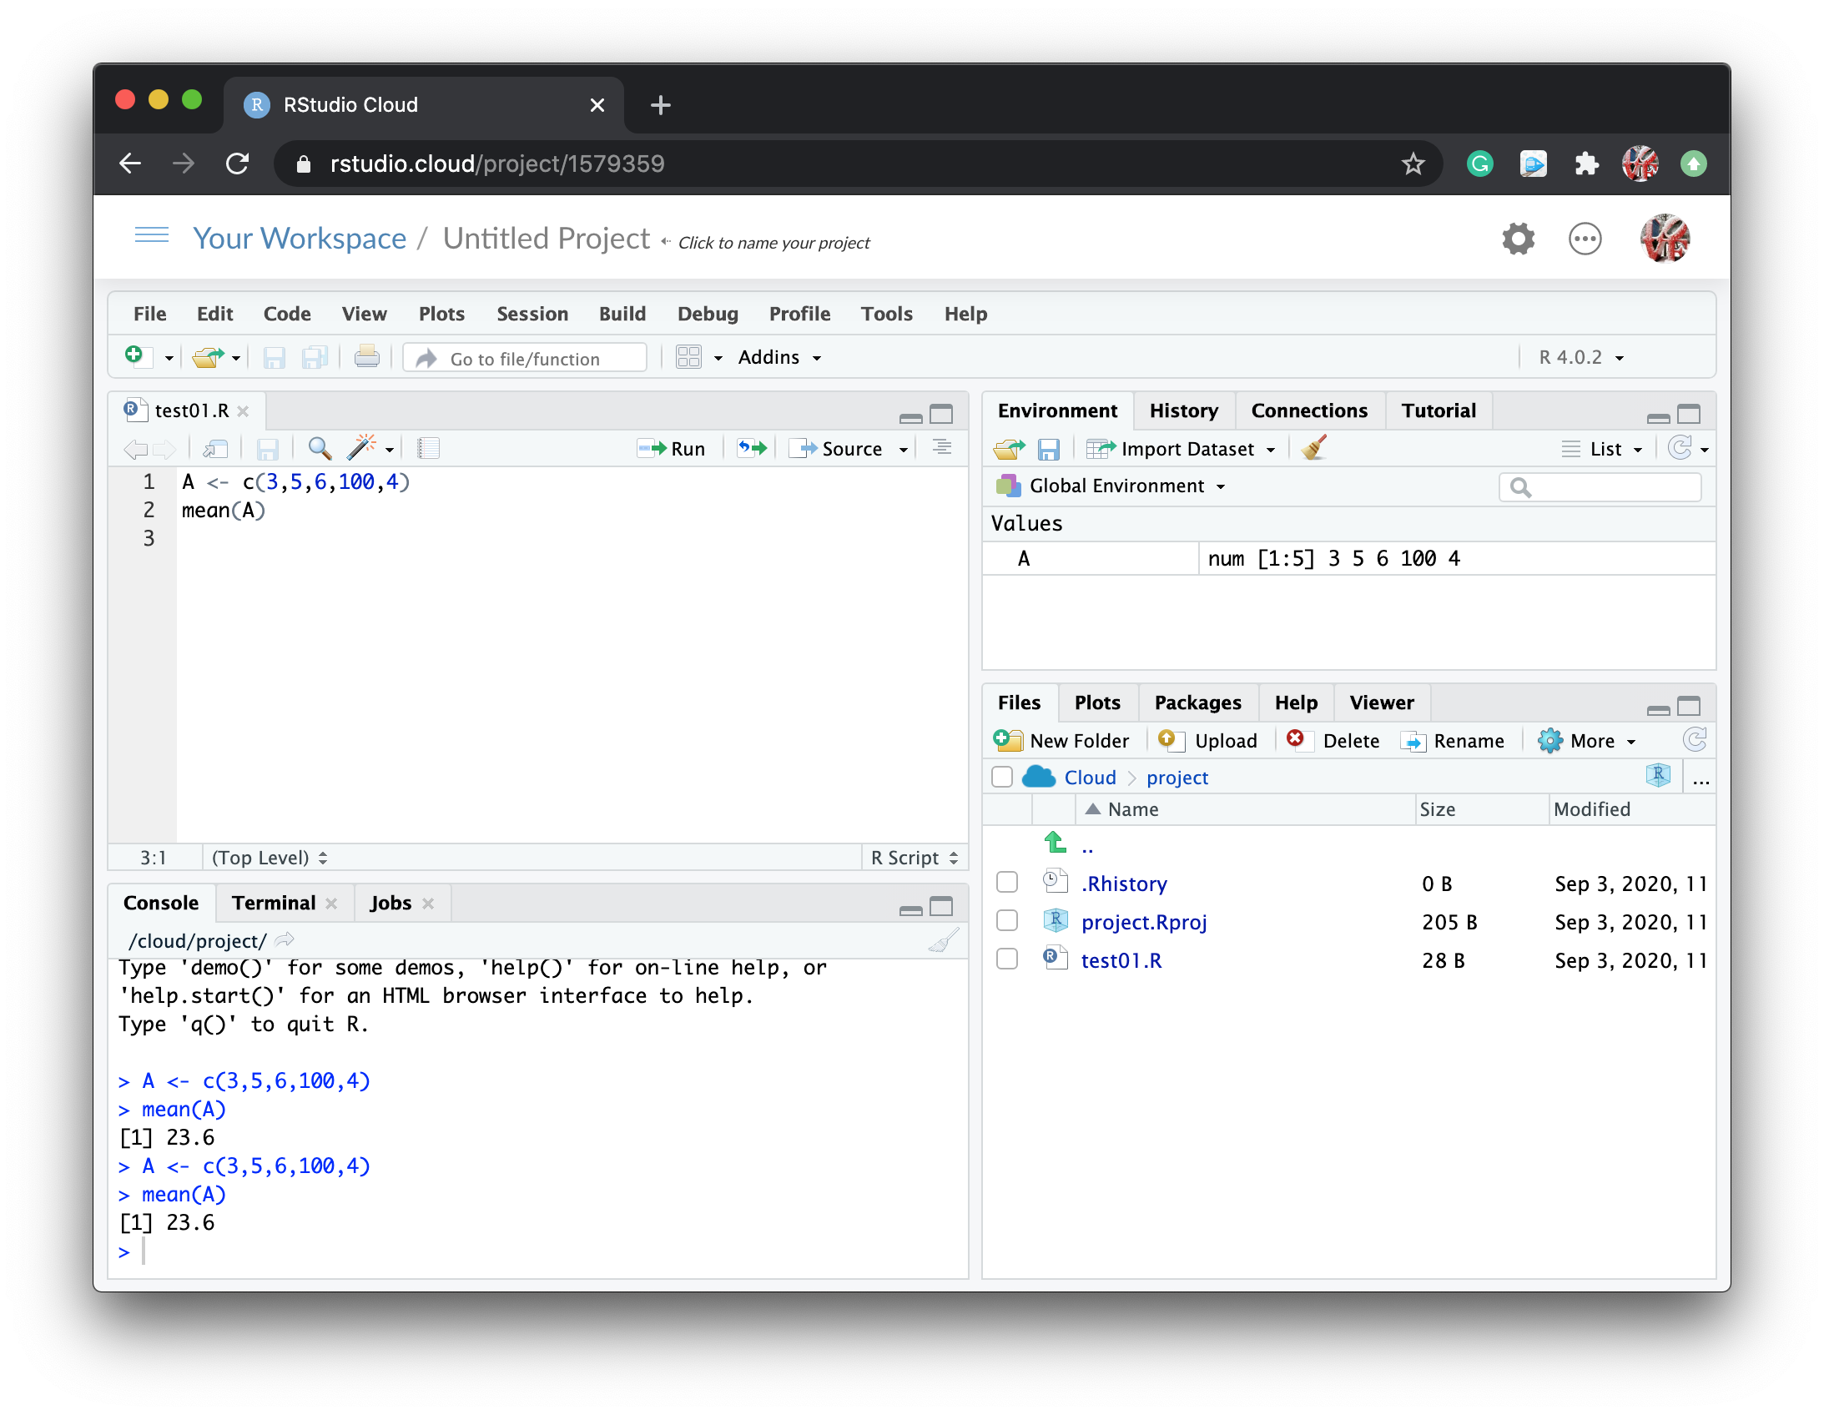Clear the environment with the broom icon
The width and height of the screenshot is (1824, 1415).
point(1313,449)
